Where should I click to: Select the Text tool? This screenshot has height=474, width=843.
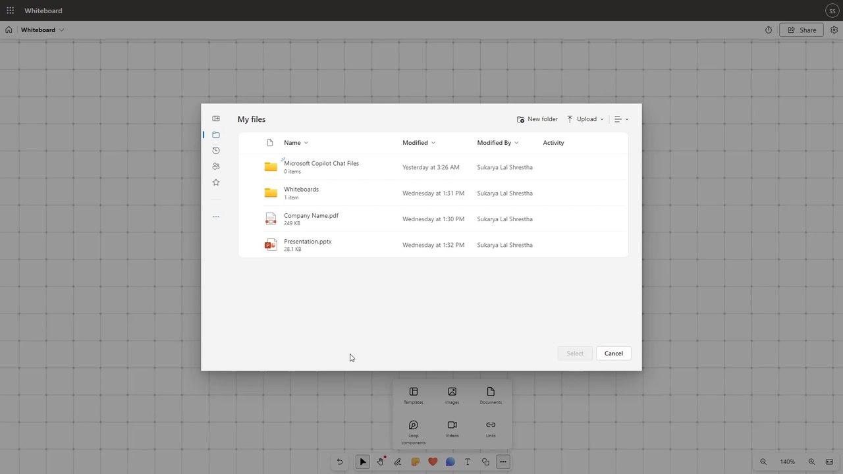[x=468, y=462]
